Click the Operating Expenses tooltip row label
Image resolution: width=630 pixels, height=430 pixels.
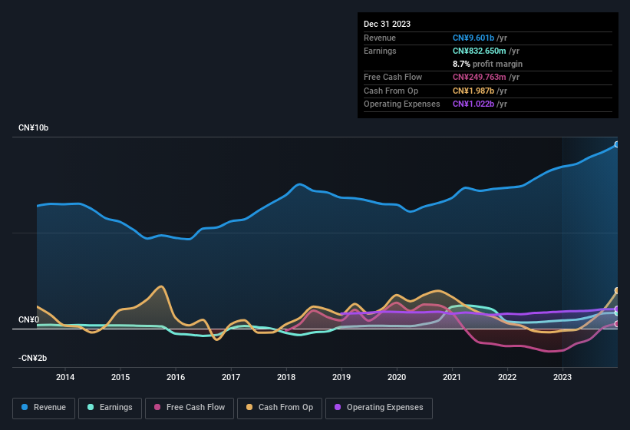coord(402,104)
